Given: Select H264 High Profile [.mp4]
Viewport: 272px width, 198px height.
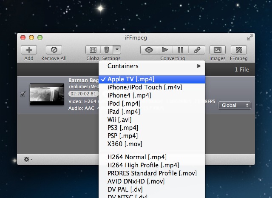Looking at the screenshot, I should coord(152,165).
